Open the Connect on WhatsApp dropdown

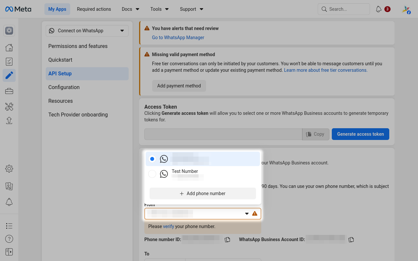[87, 31]
